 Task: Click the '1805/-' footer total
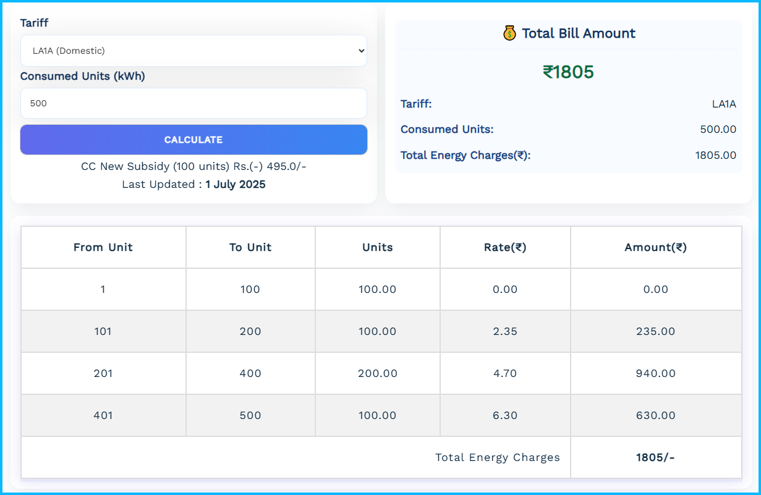point(656,457)
